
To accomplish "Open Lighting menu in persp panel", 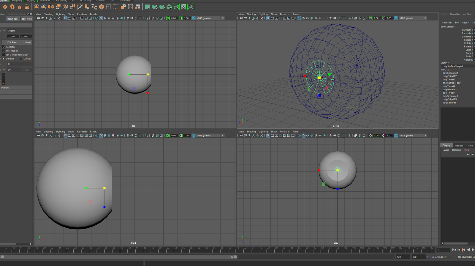I will pyautogui.click(x=263, y=14).
